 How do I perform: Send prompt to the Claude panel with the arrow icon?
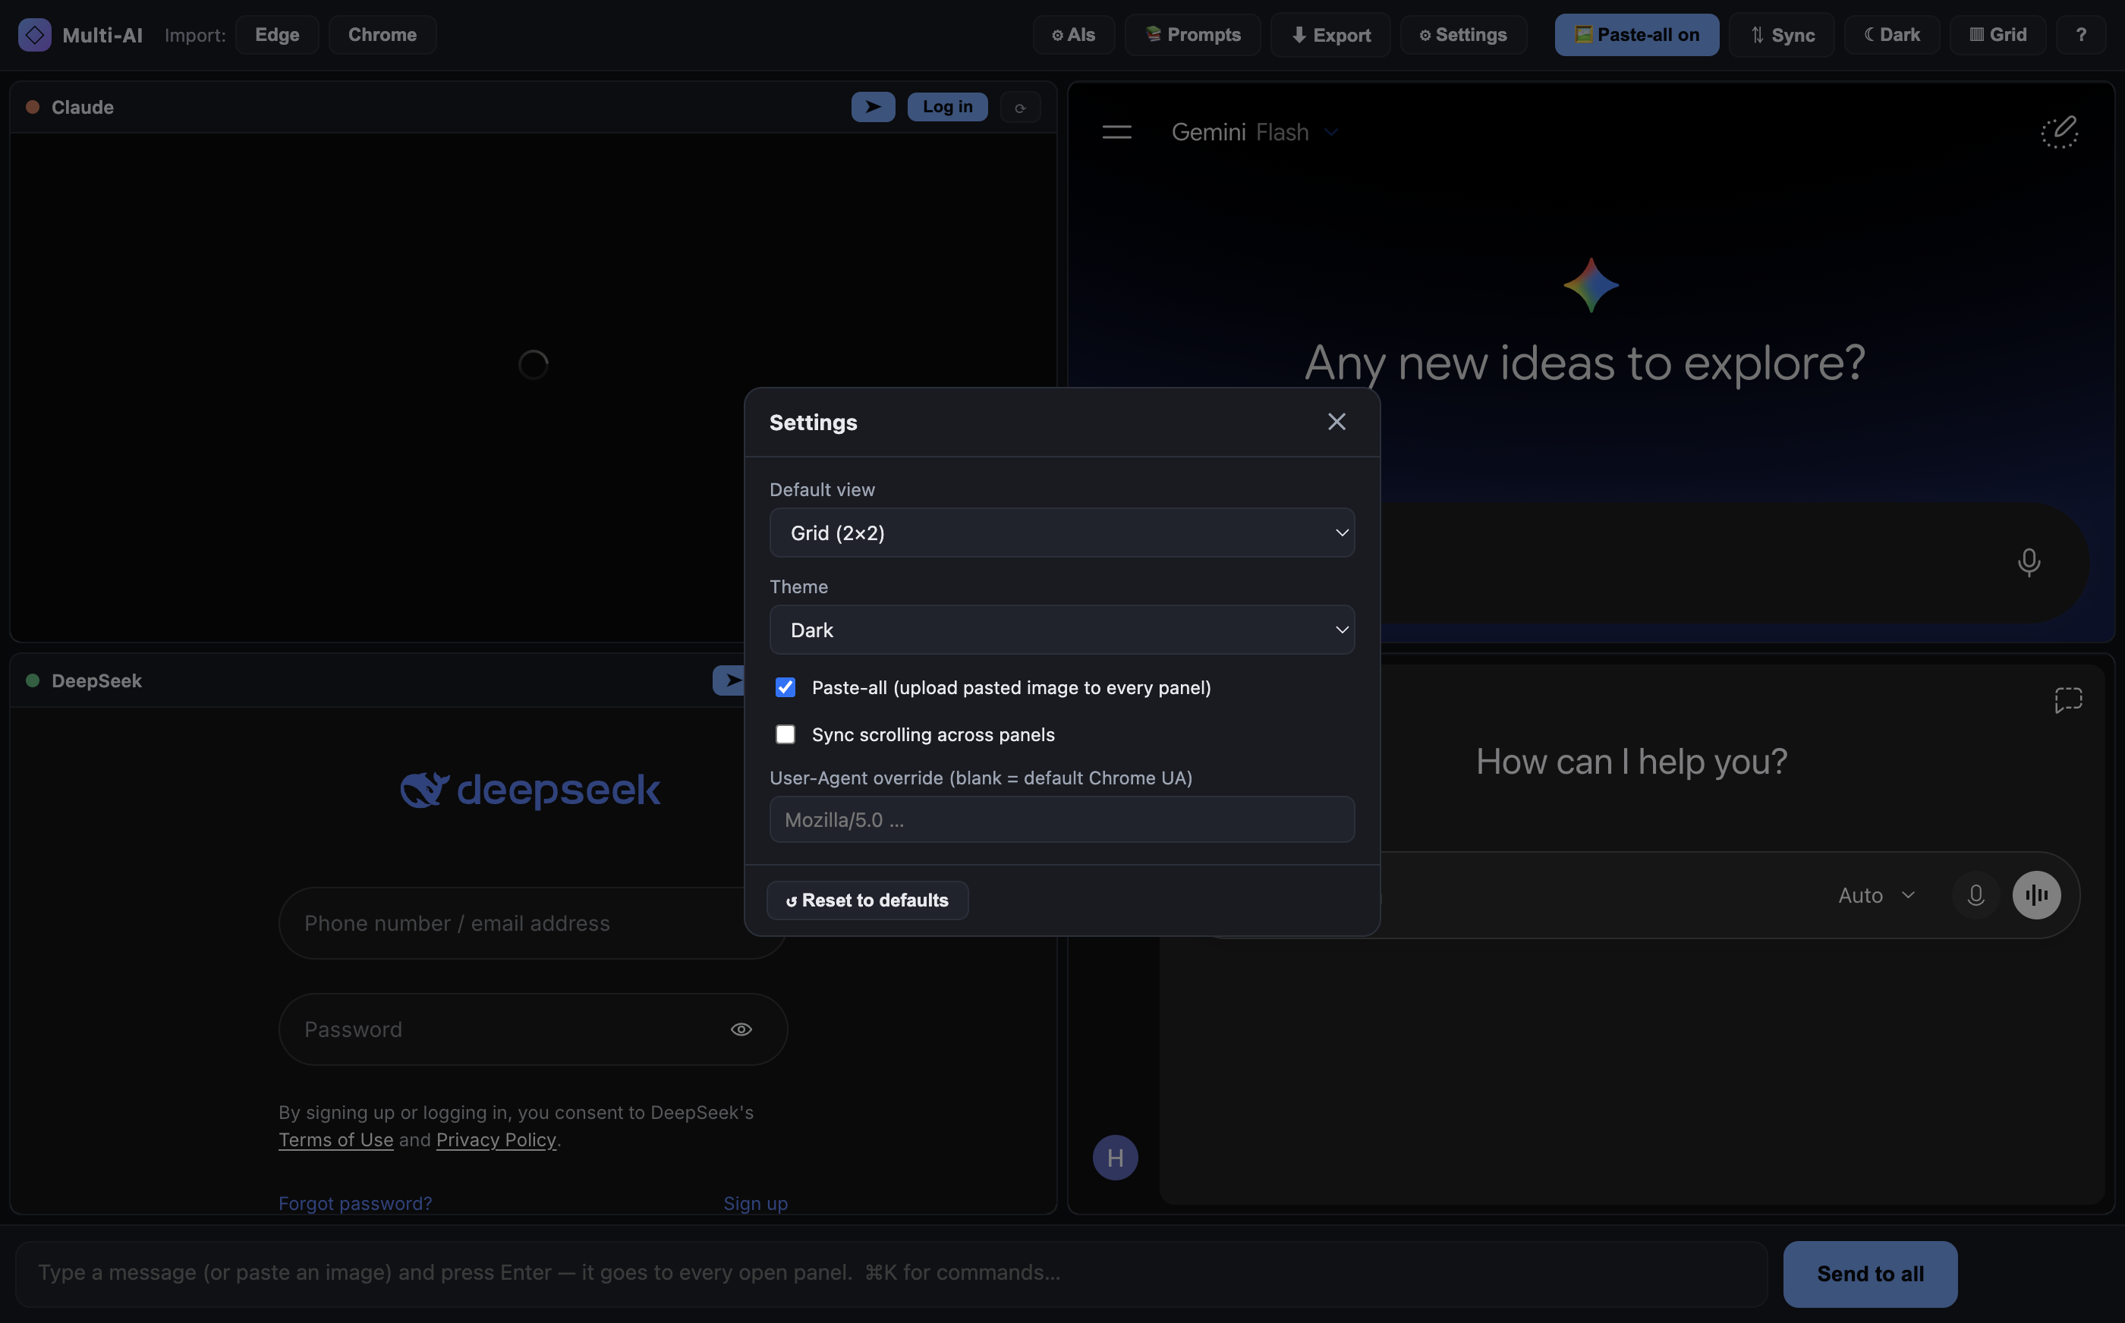(873, 107)
